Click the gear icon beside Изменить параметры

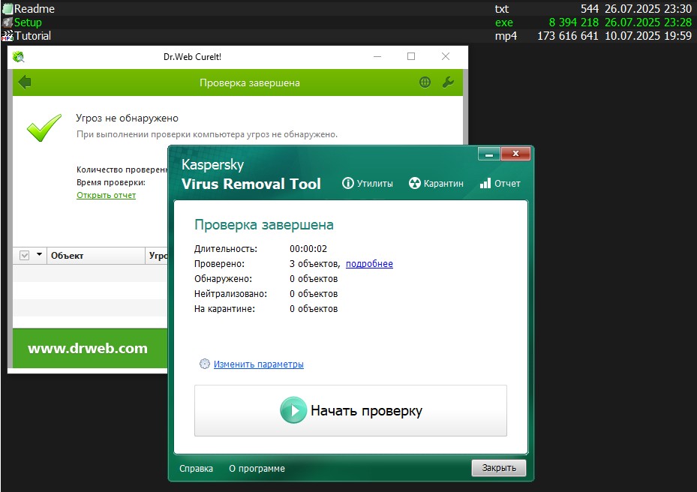205,364
